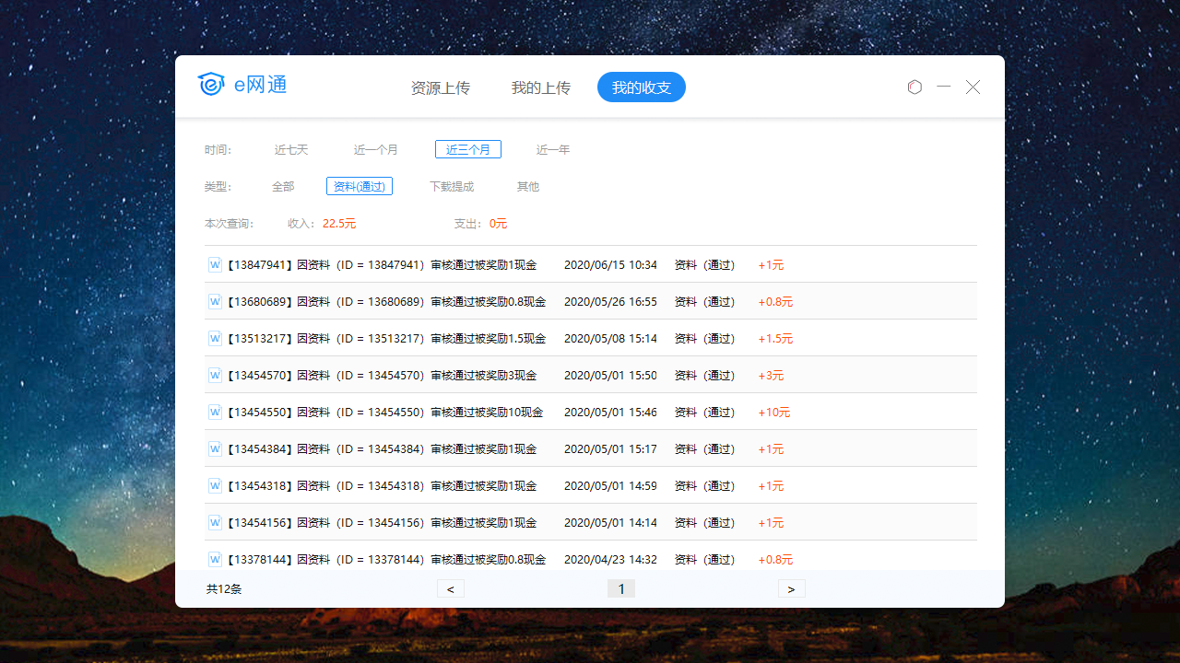Click the W icon for record 13847941
This screenshot has height=663, width=1180.
[215, 264]
